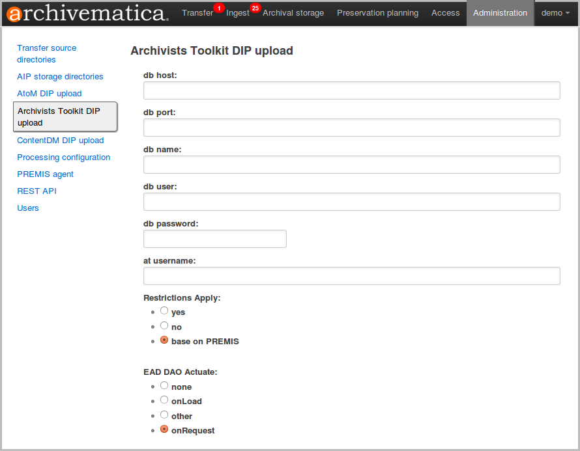Set EAD DAO Actuate to none
Image resolution: width=580 pixels, height=451 pixels.
tap(164, 386)
